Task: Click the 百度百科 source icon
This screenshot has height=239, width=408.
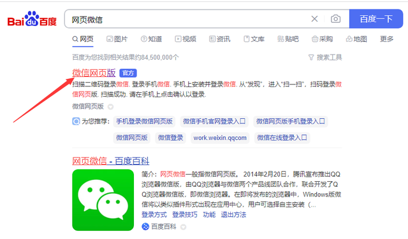Action: [x=145, y=226]
